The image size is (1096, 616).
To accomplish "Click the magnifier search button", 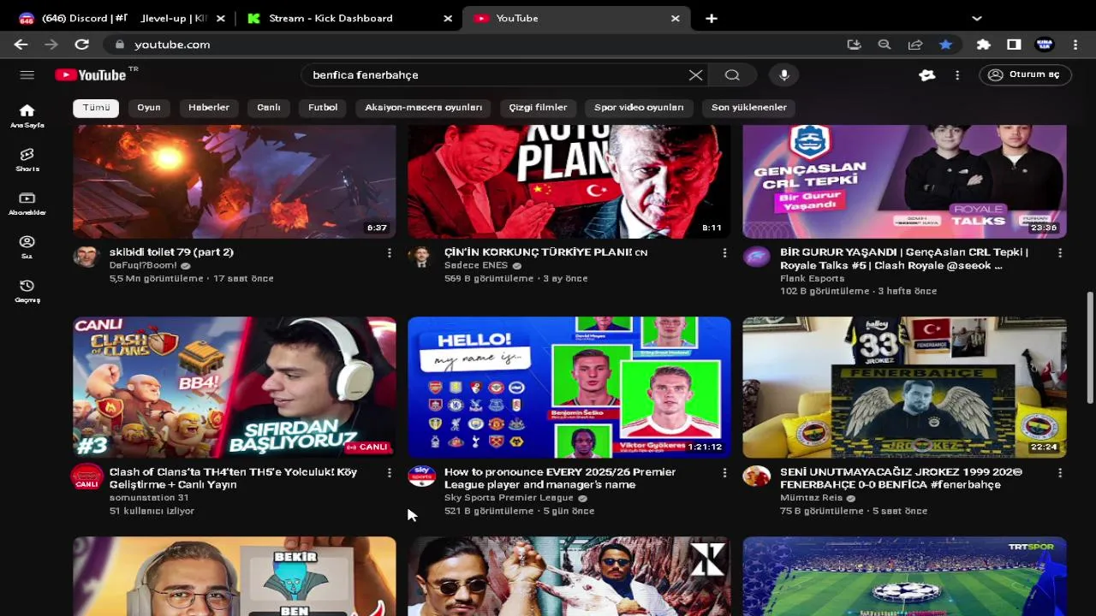I will 732,75.
